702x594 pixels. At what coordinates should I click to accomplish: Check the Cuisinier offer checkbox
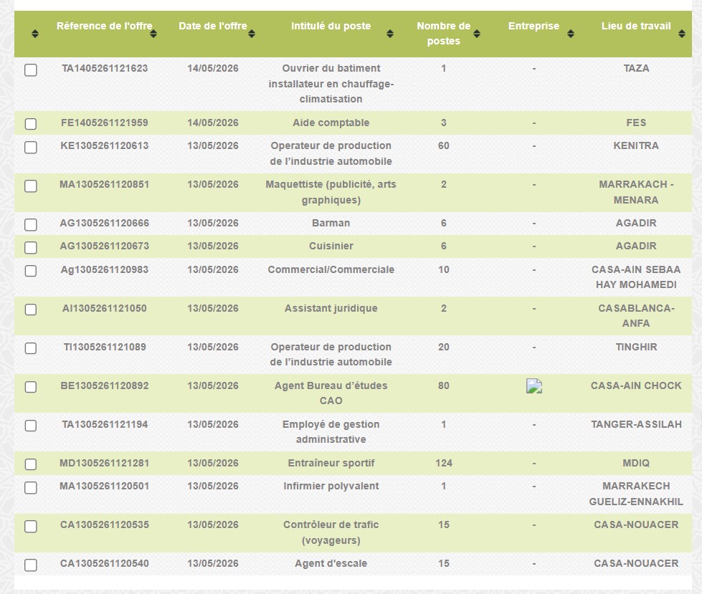30,247
